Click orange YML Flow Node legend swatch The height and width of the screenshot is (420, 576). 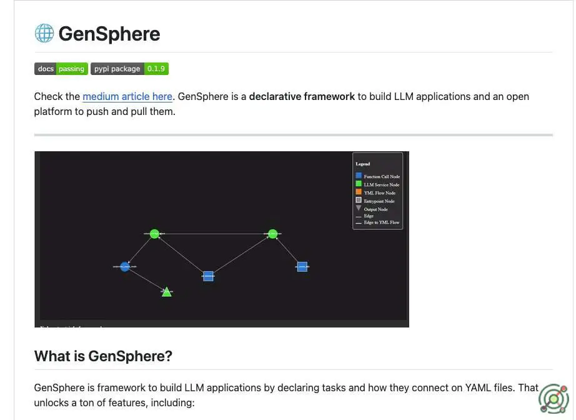pyautogui.click(x=359, y=192)
